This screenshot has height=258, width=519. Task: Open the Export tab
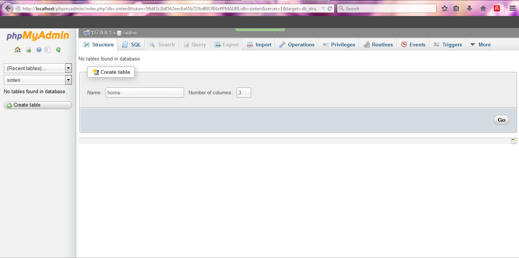[x=226, y=45]
